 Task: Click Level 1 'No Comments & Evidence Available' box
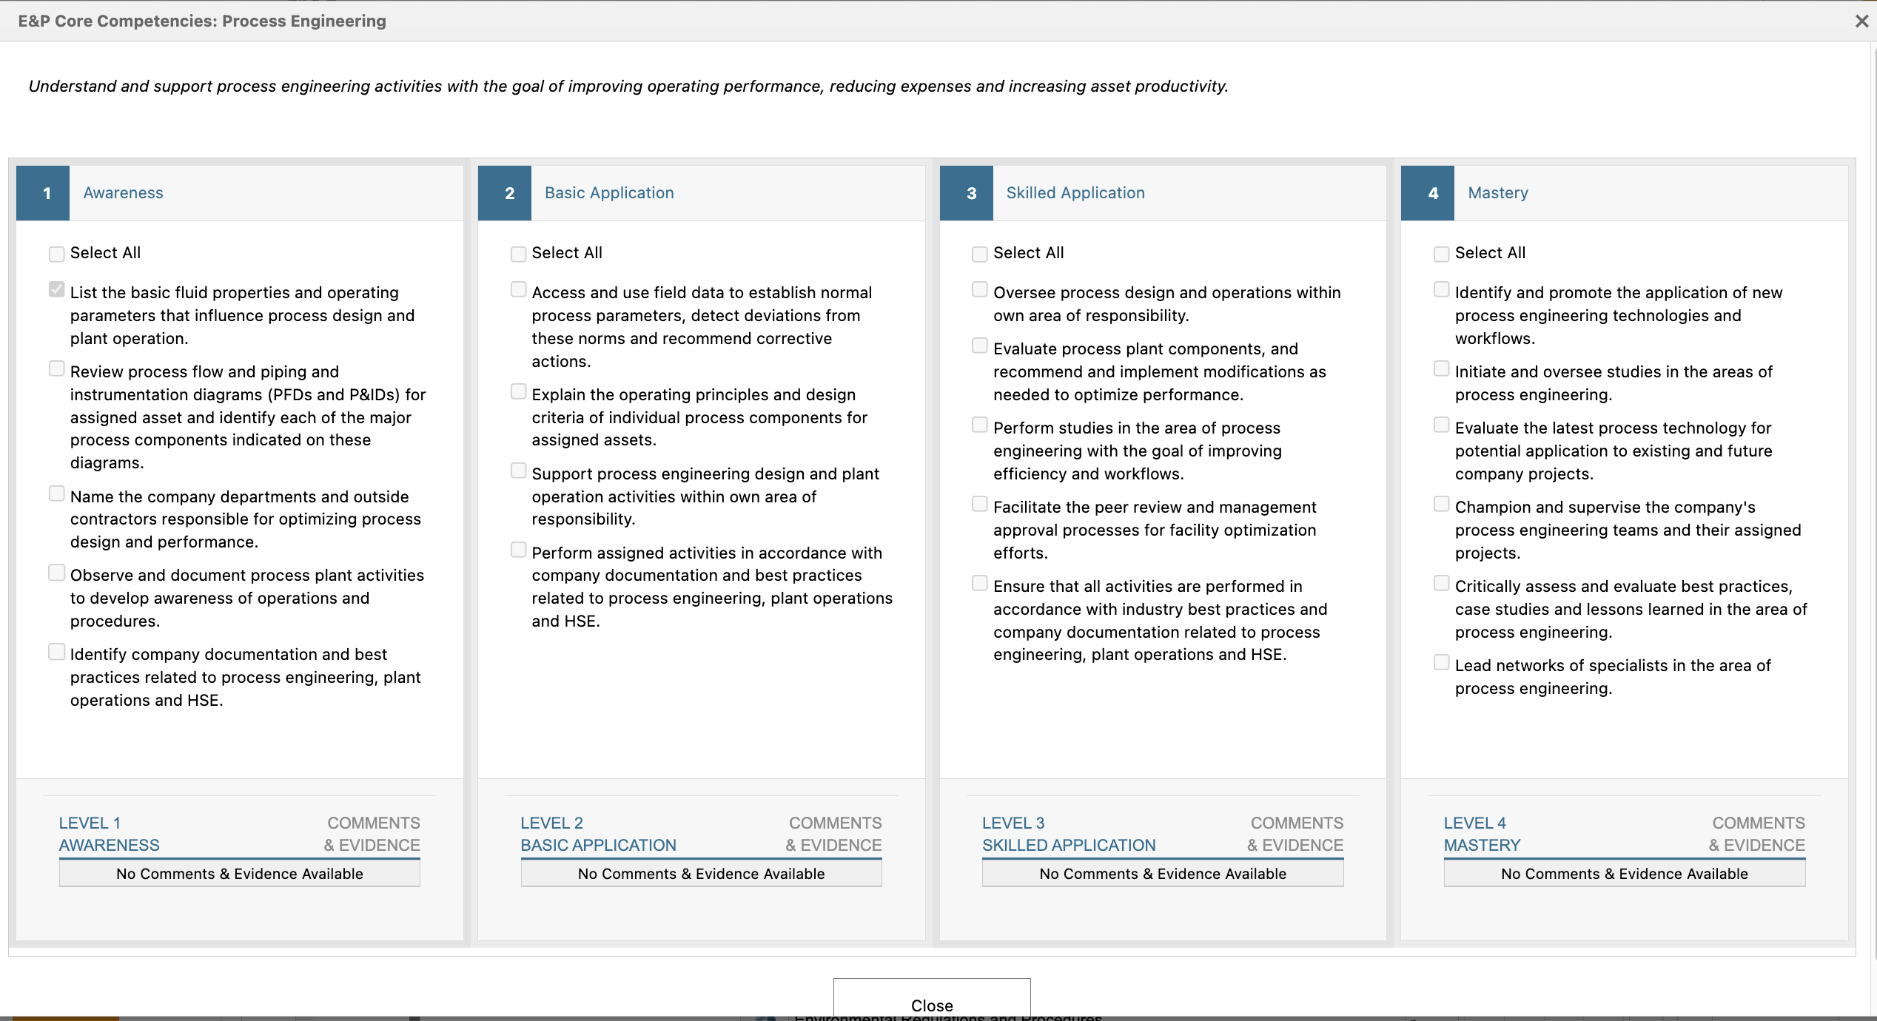tap(240, 874)
